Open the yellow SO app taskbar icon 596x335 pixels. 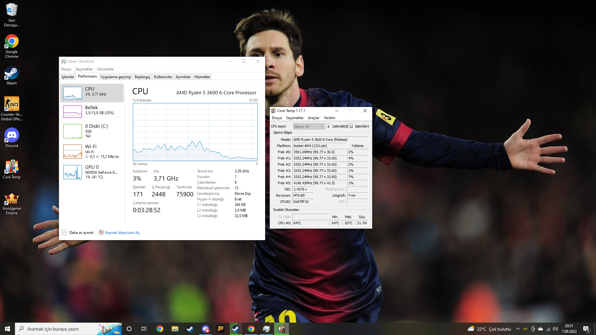coord(220,329)
